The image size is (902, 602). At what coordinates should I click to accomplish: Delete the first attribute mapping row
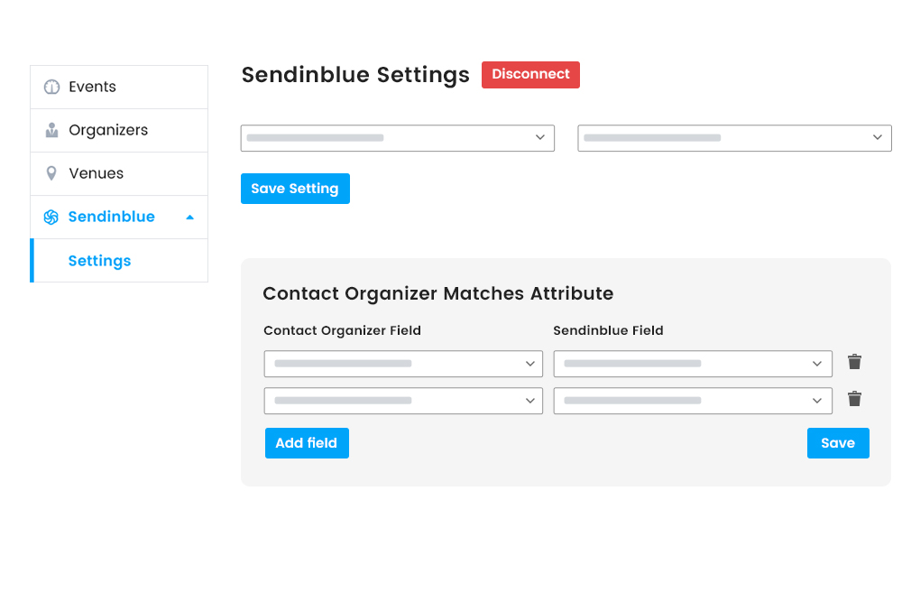[854, 362]
